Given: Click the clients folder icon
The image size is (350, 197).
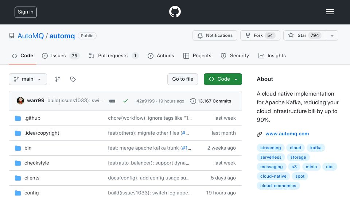Looking at the screenshot, I should tap(18, 178).
